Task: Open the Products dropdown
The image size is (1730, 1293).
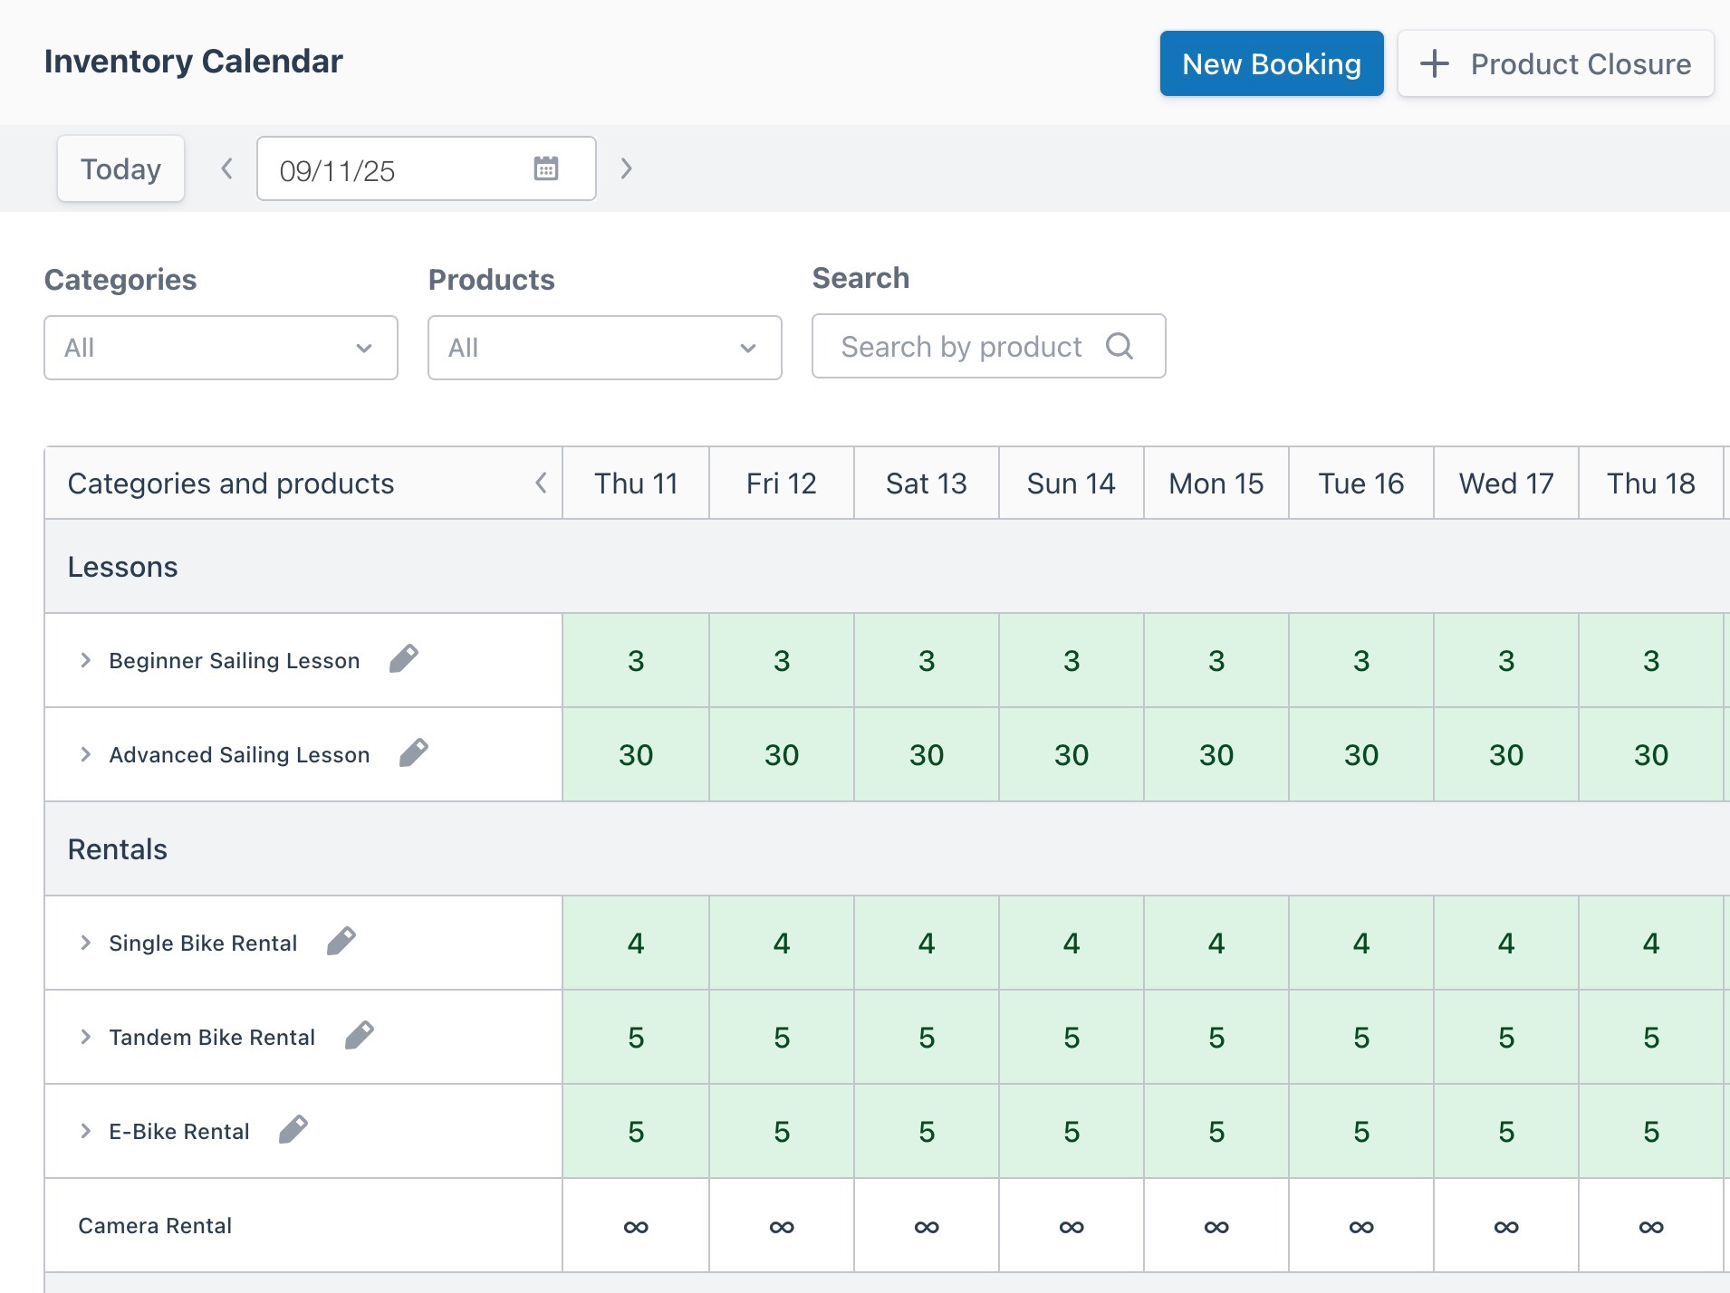Action: coord(605,348)
